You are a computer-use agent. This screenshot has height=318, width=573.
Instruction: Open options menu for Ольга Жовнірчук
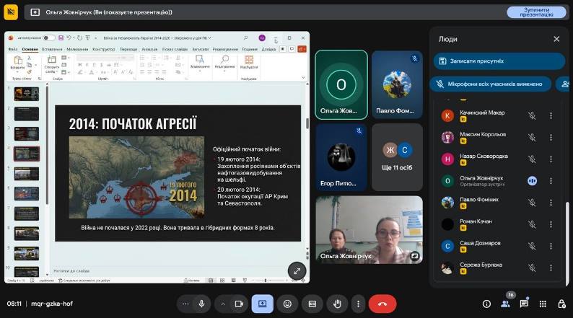tap(551, 181)
